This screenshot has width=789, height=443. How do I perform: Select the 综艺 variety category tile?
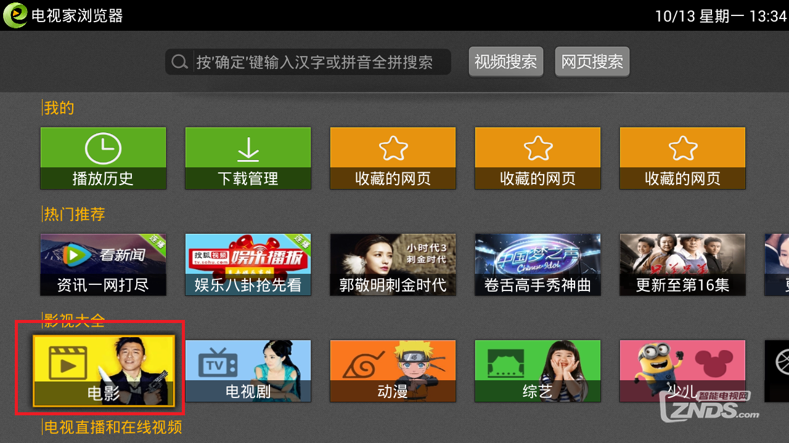(x=538, y=371)
